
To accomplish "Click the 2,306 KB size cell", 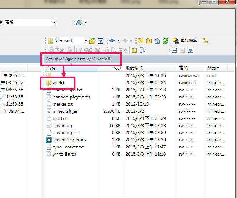I will [x=112, y=111].
